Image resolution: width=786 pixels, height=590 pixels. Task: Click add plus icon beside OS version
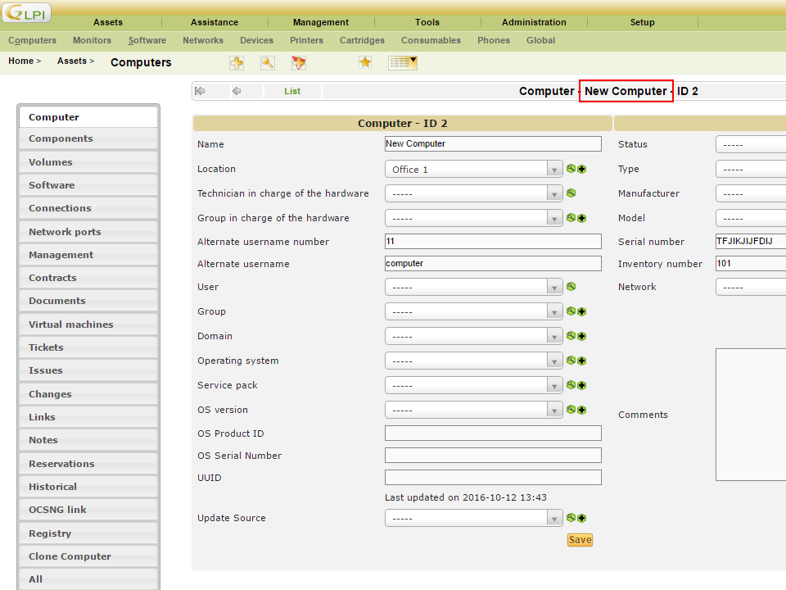pyautogui.click(x=581, y=410)
